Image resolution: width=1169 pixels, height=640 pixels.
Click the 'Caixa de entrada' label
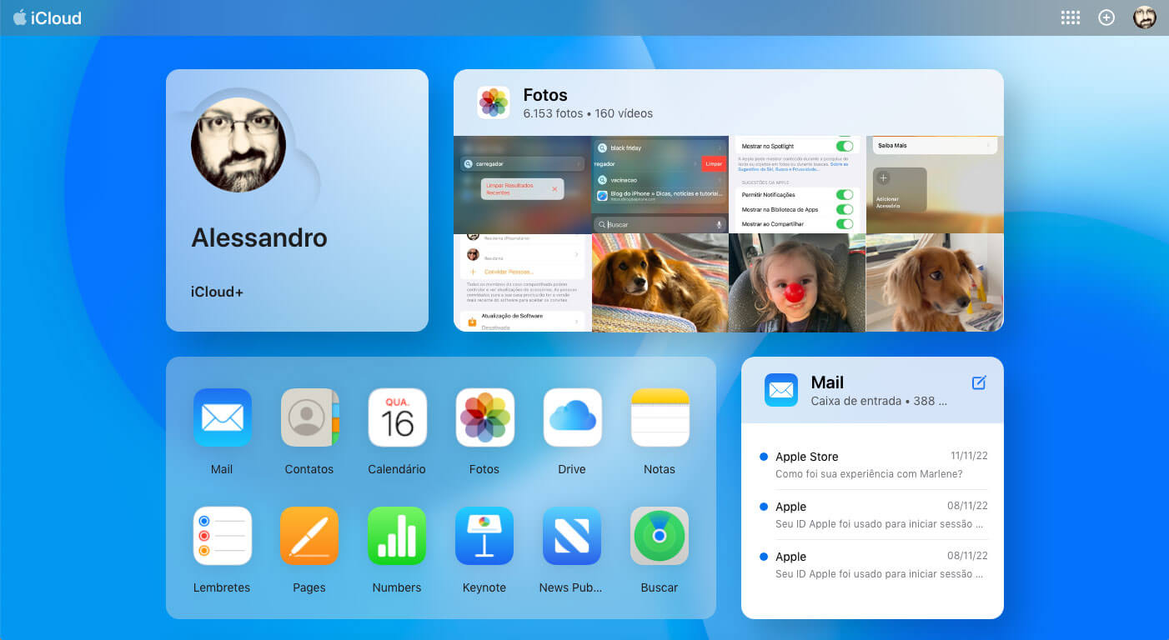tap(856, 401)
